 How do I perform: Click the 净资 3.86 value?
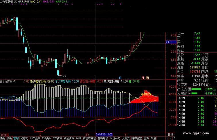pyautogui.click(x=197, y=80)
